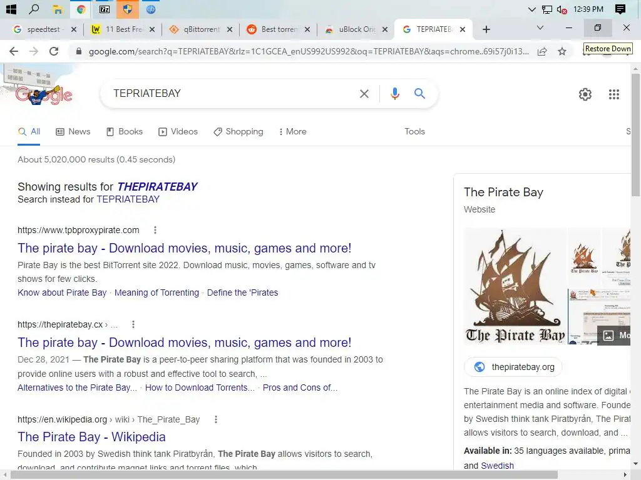Open the search Tools options
The image size is (641, 480).
tap(414, 131)
